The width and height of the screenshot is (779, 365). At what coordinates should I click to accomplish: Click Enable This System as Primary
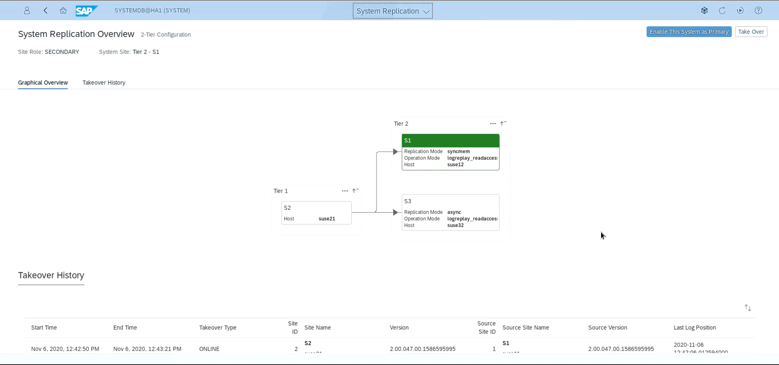click(x=689, y=32)
